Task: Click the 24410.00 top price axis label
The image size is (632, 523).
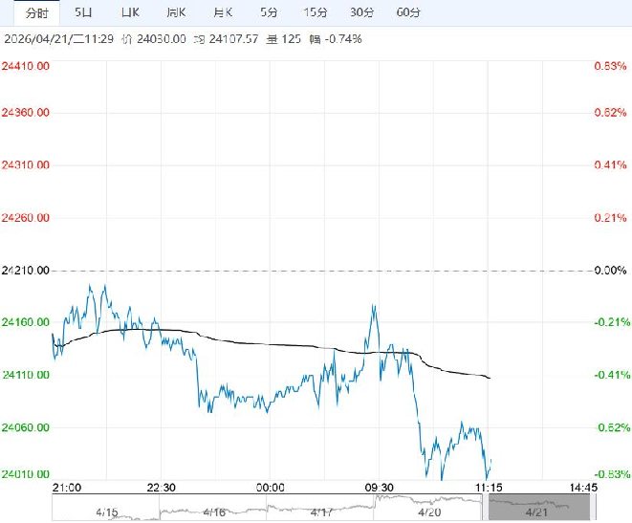Action: tap(27, 66)
